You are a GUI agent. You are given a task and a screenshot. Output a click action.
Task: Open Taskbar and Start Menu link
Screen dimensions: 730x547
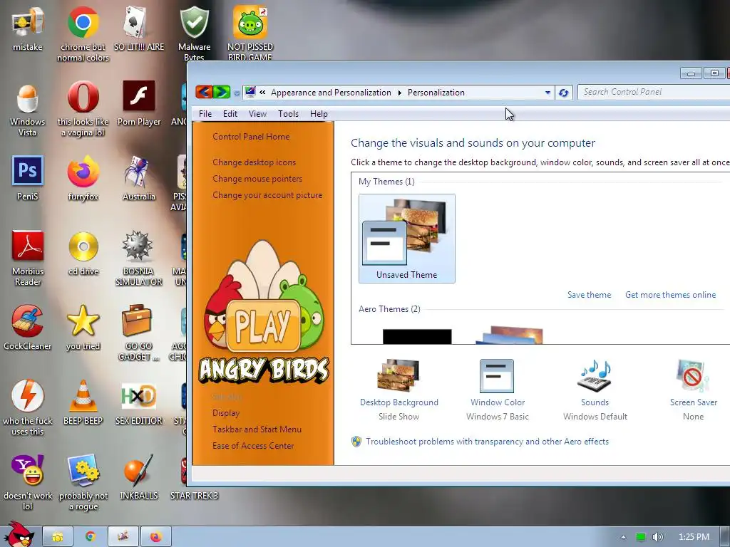(257, 429)
